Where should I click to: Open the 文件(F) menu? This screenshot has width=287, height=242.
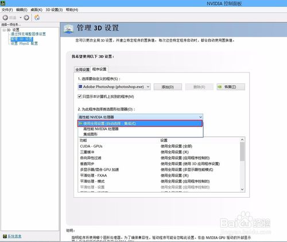coord(7,10)
